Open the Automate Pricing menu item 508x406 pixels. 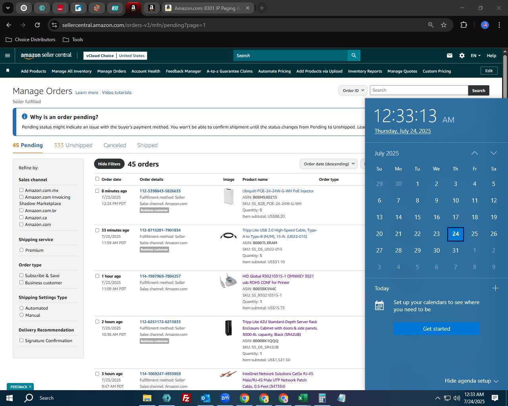pyautogui.click(x=274, y=71)
